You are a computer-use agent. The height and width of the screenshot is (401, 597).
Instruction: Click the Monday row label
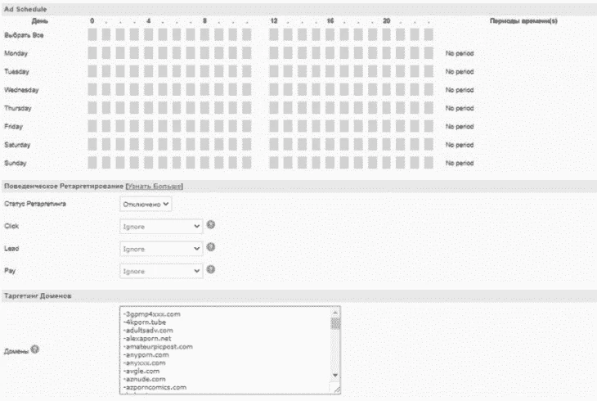[x=16, y=53]
